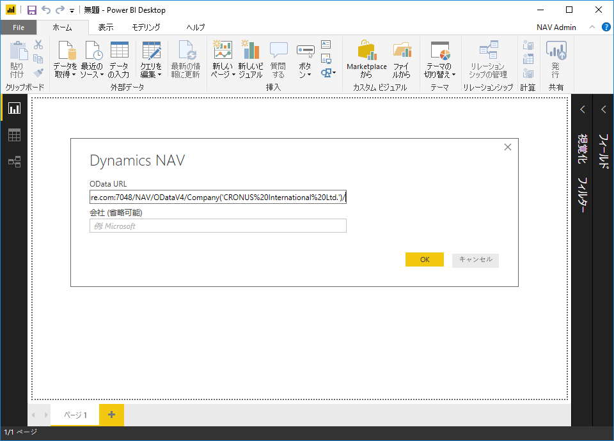
Task: Click the 視覚化 pane label
Action: point(583,149)
